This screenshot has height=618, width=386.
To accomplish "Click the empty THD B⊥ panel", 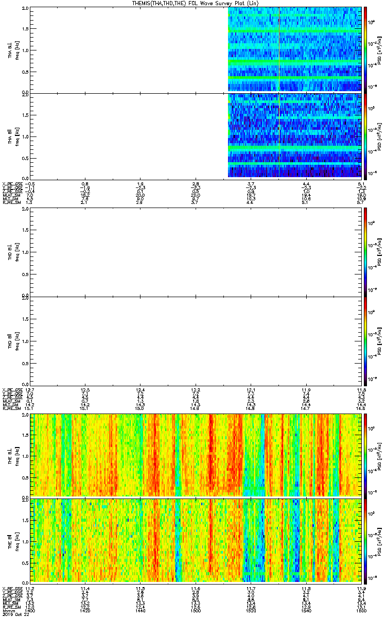I will pyautogui.click(x=196, y=253).
